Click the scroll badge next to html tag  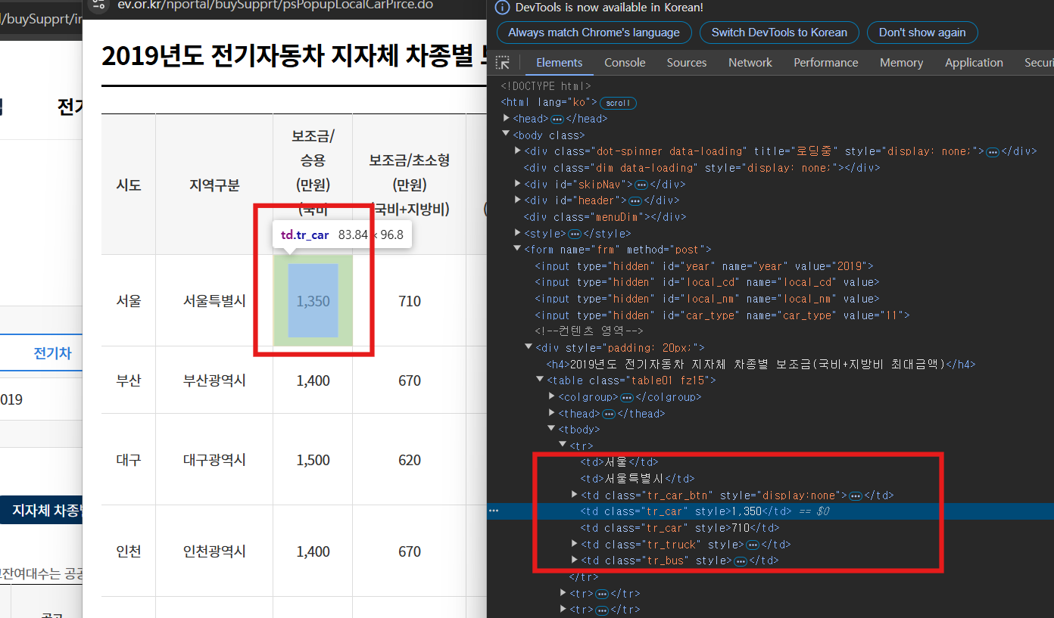click(x=618, y=102)
